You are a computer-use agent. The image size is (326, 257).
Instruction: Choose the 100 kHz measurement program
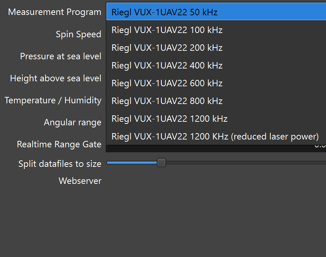167,30
